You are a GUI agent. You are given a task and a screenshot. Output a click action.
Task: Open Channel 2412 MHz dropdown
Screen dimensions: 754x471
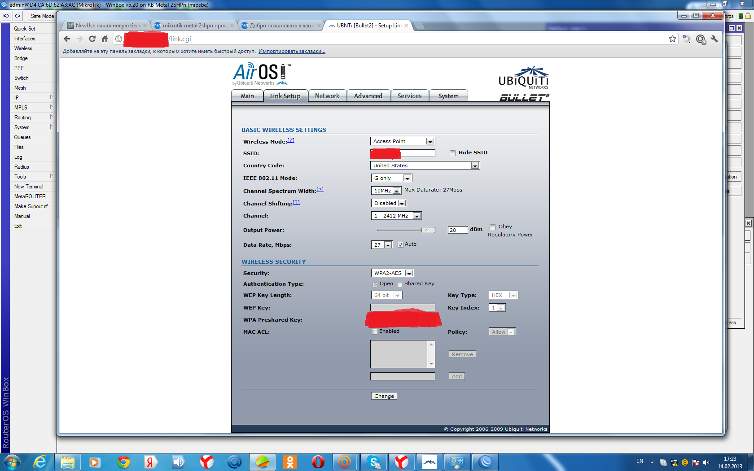pos(396,216)
